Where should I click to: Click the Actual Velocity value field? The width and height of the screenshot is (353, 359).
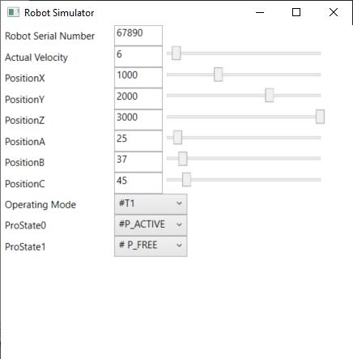138,57
